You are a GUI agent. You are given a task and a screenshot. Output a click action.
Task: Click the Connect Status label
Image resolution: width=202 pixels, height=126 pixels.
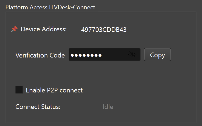click(x=38, y=107)
